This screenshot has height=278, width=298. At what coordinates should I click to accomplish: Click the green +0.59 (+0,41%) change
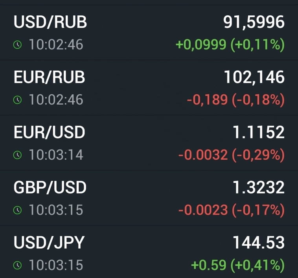click(x=237, y=265)
